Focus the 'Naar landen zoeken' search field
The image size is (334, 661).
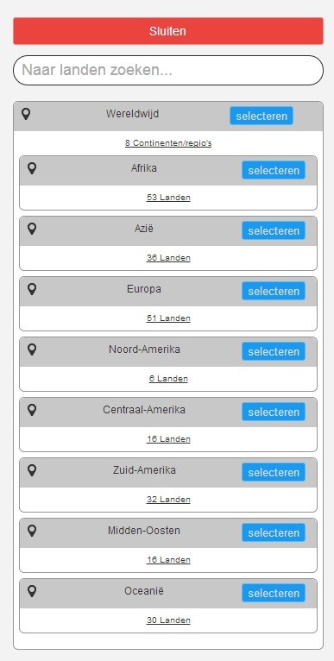click(x=168, y=70)
